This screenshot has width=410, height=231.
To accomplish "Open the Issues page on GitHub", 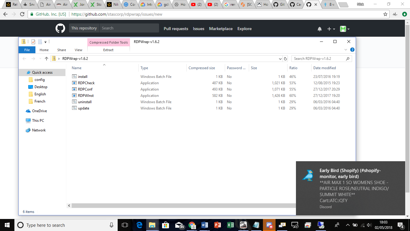I will click(x=198, y=29).
